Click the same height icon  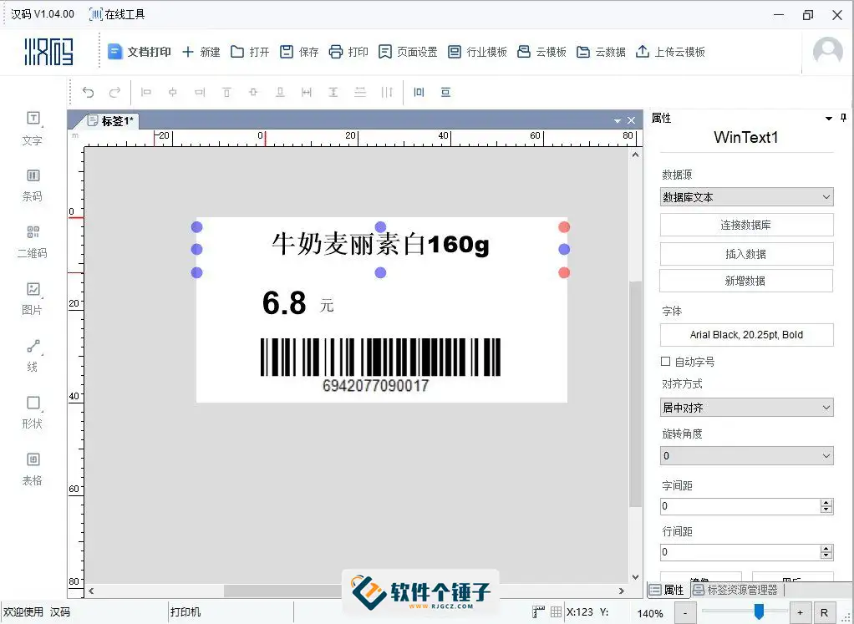[x=333, y=92]
